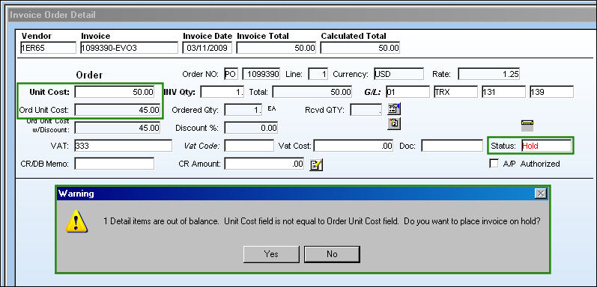Click the VAT field 333
This screenshot has width=597, height=287.
(x=124, y=146)
